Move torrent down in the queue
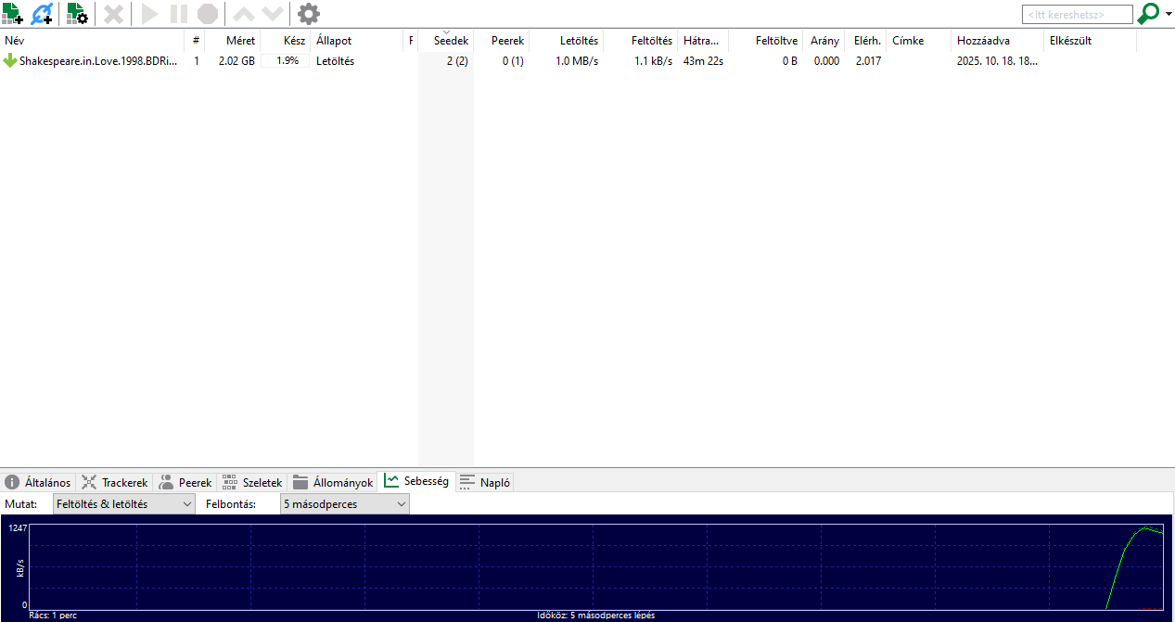Viewport: 1175px width, 622px height. pyautogui.click(x=272, y=14)
